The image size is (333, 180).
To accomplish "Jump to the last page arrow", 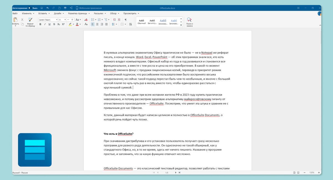I will [x=180, y=173].
